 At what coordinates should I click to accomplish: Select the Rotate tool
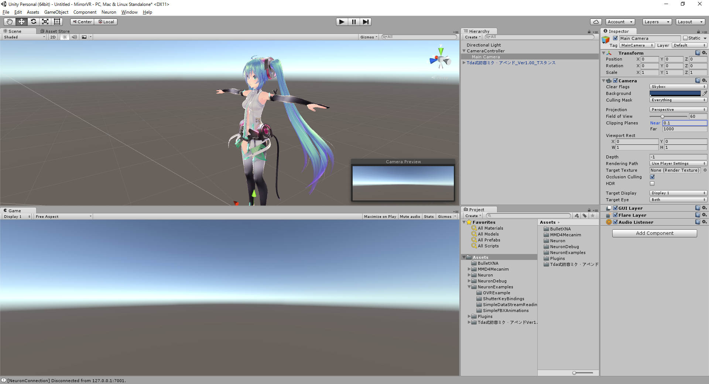point(33,21)
